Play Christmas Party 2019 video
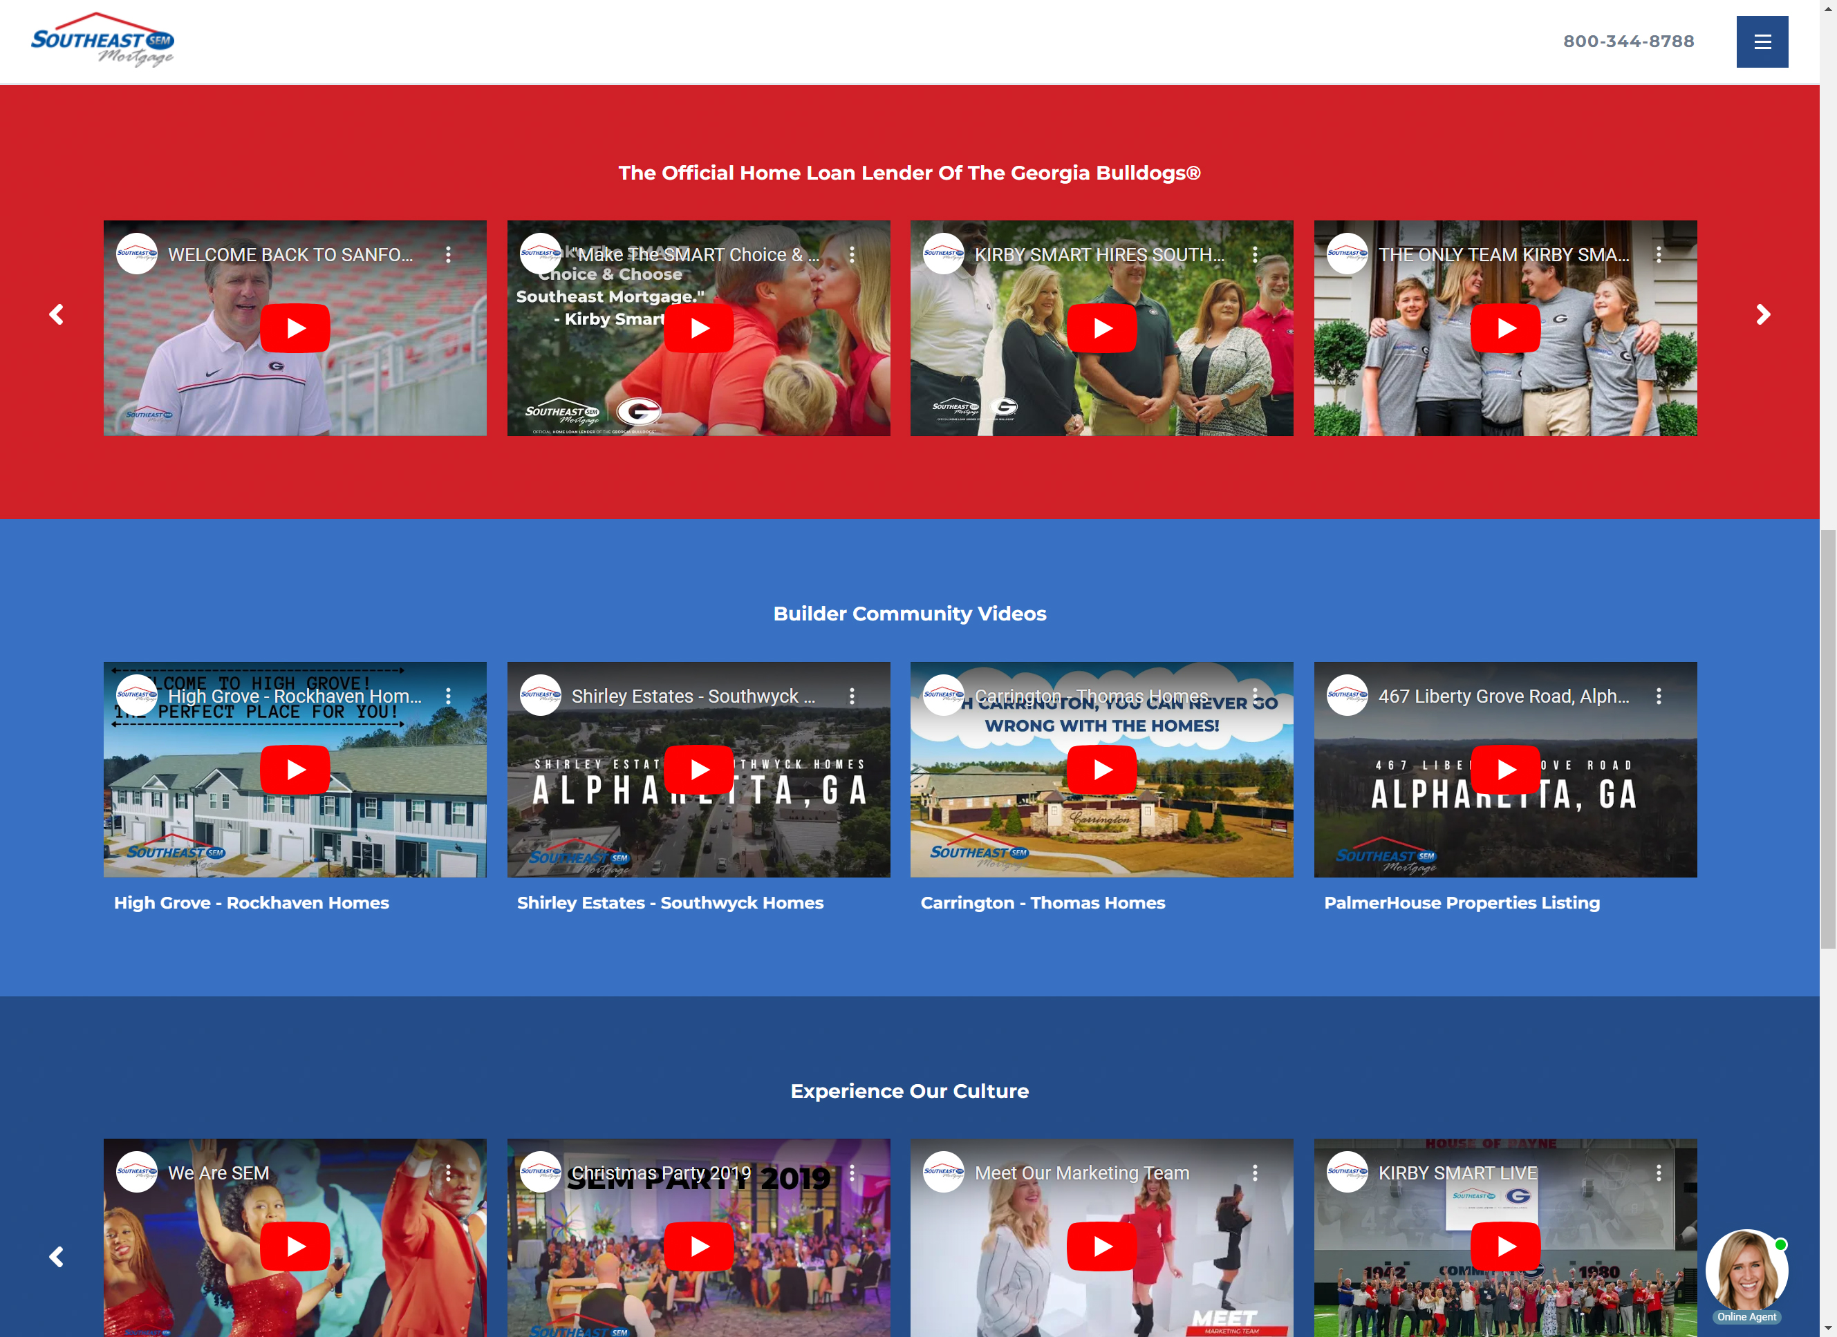Viewport: 1837px width, 1337px height. click(699, 1246)
